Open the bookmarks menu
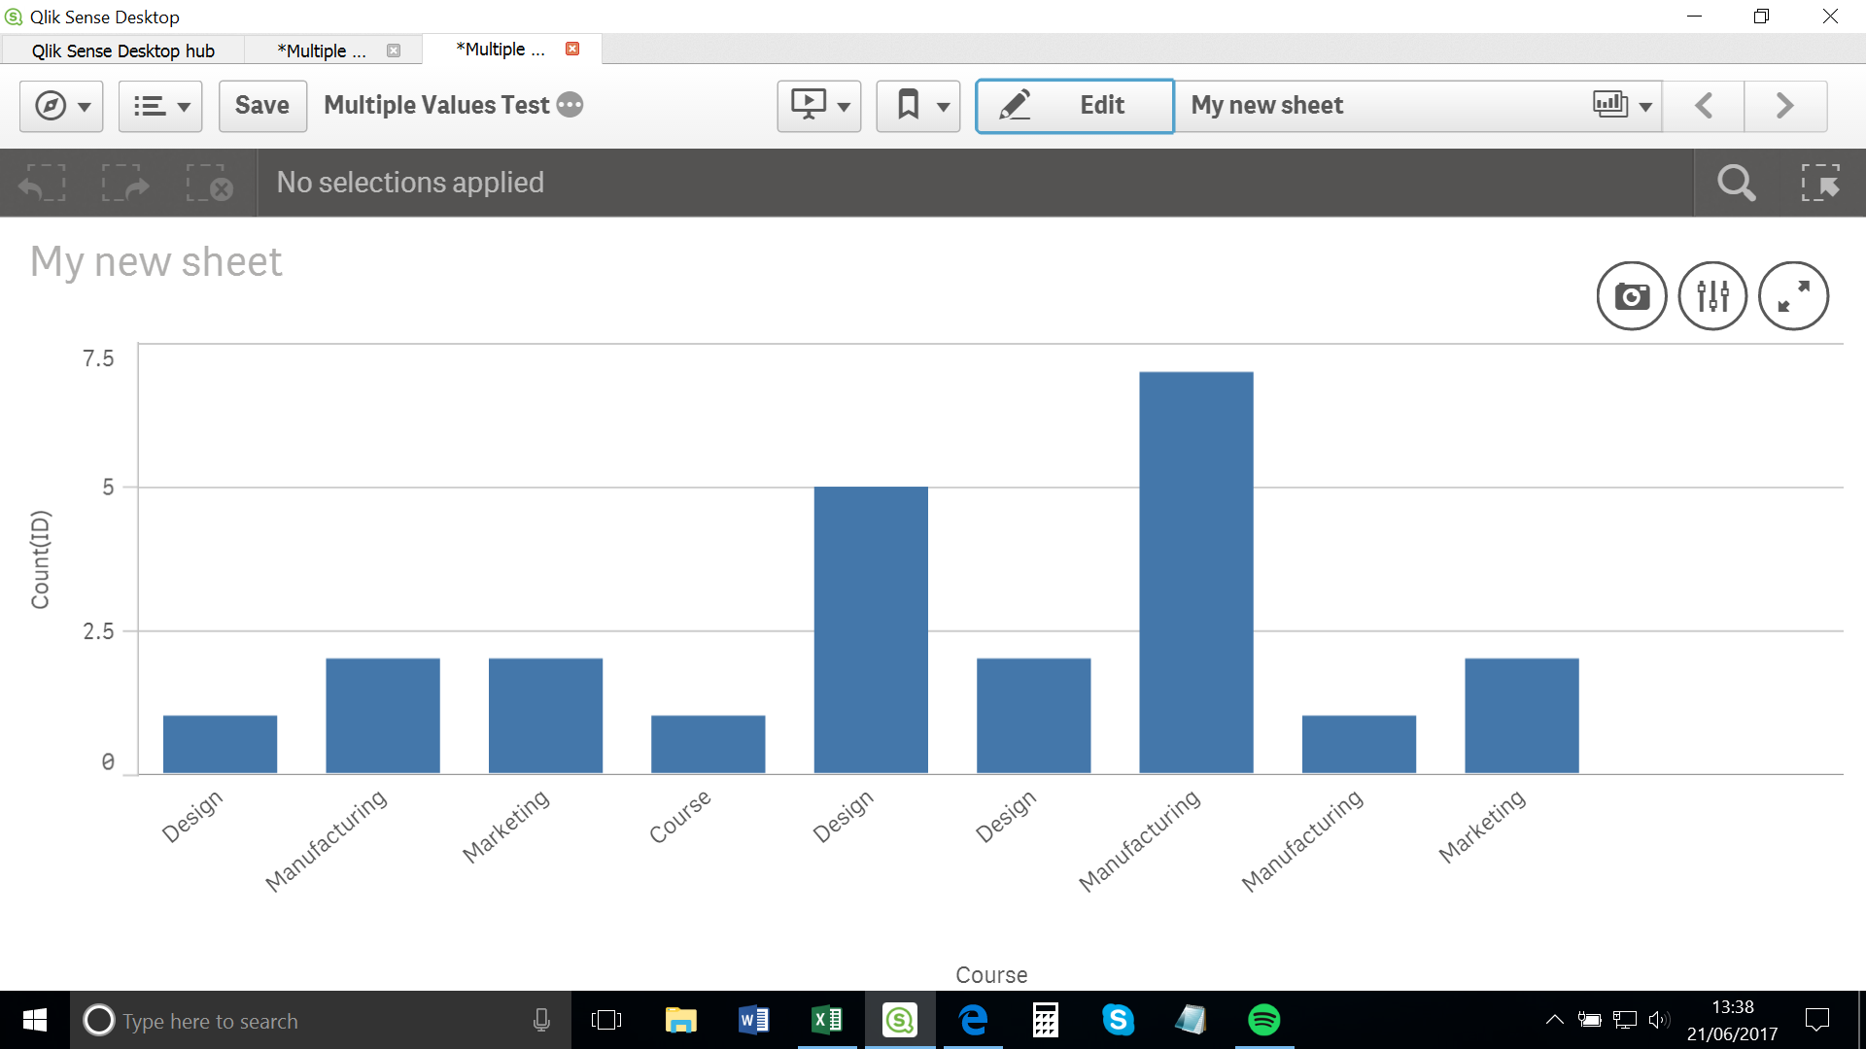 click(917, 106)
